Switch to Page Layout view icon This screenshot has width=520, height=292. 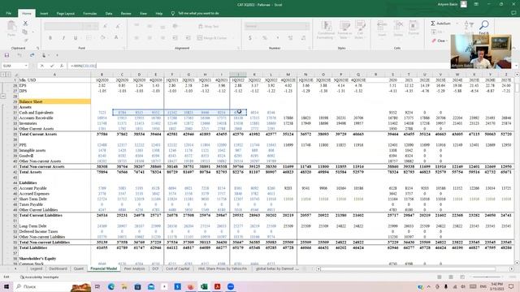click(451, 277)
